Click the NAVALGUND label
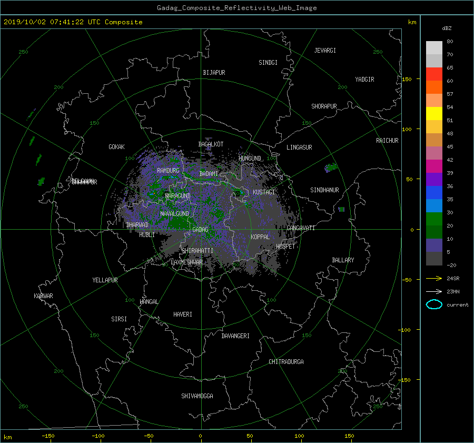Viewport: 474px width, 443px height. (174, 214)
